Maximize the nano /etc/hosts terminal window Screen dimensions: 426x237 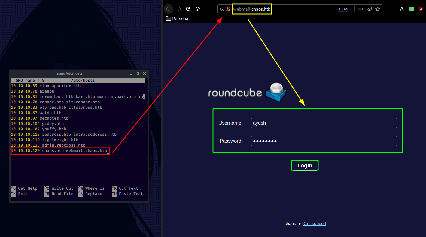[x=138, y=73]
